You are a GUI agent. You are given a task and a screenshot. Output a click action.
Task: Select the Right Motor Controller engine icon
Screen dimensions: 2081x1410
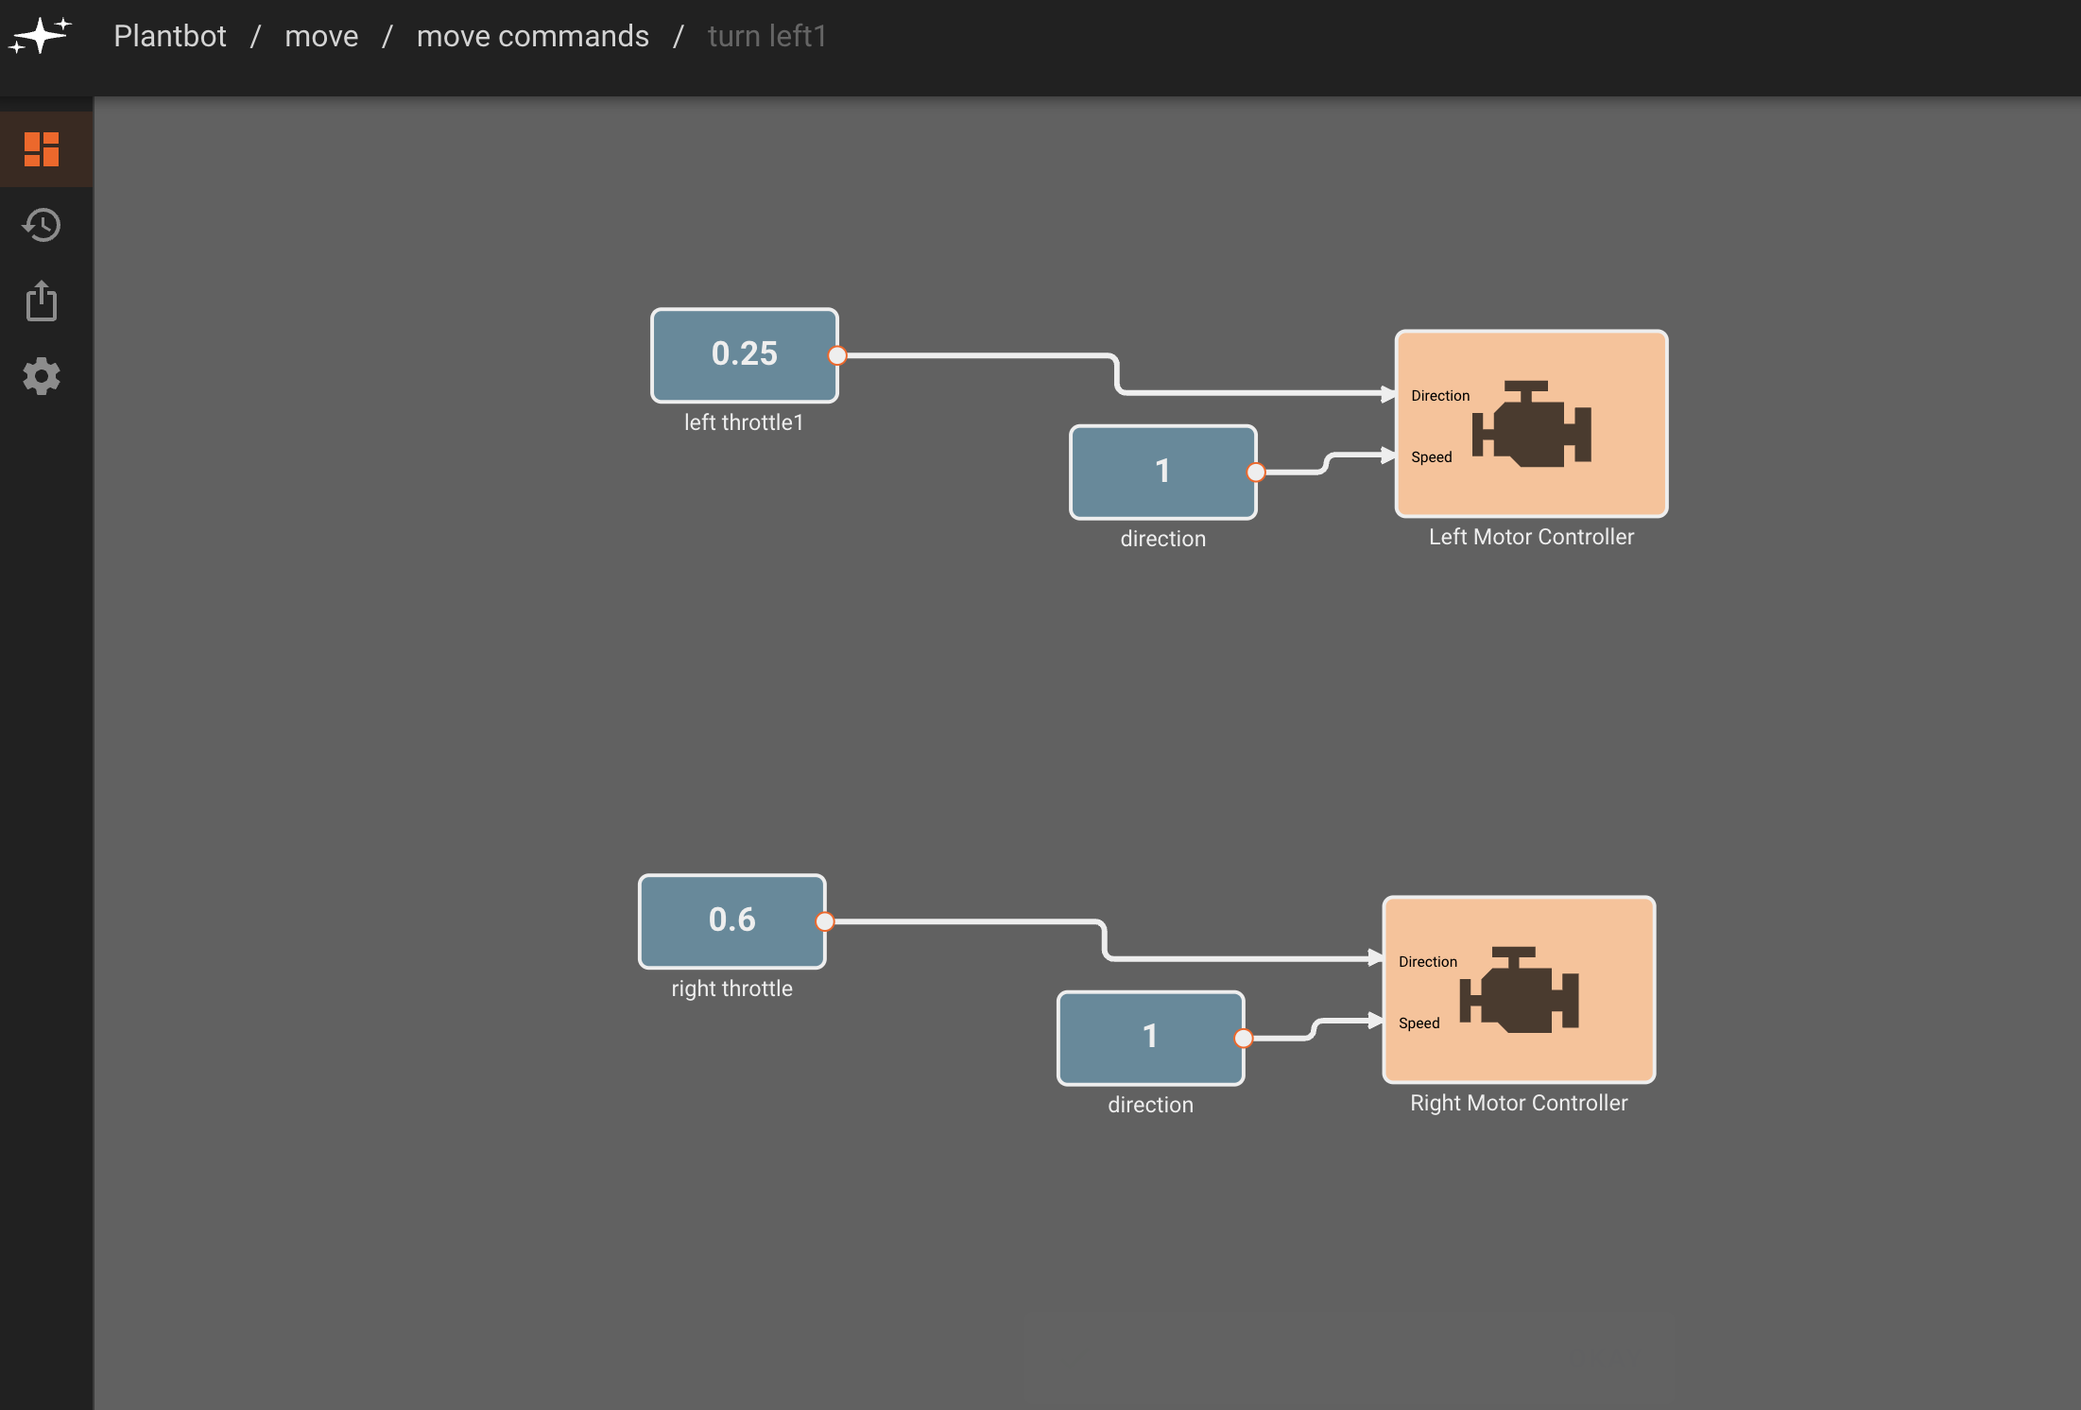tap(1519, 989)
